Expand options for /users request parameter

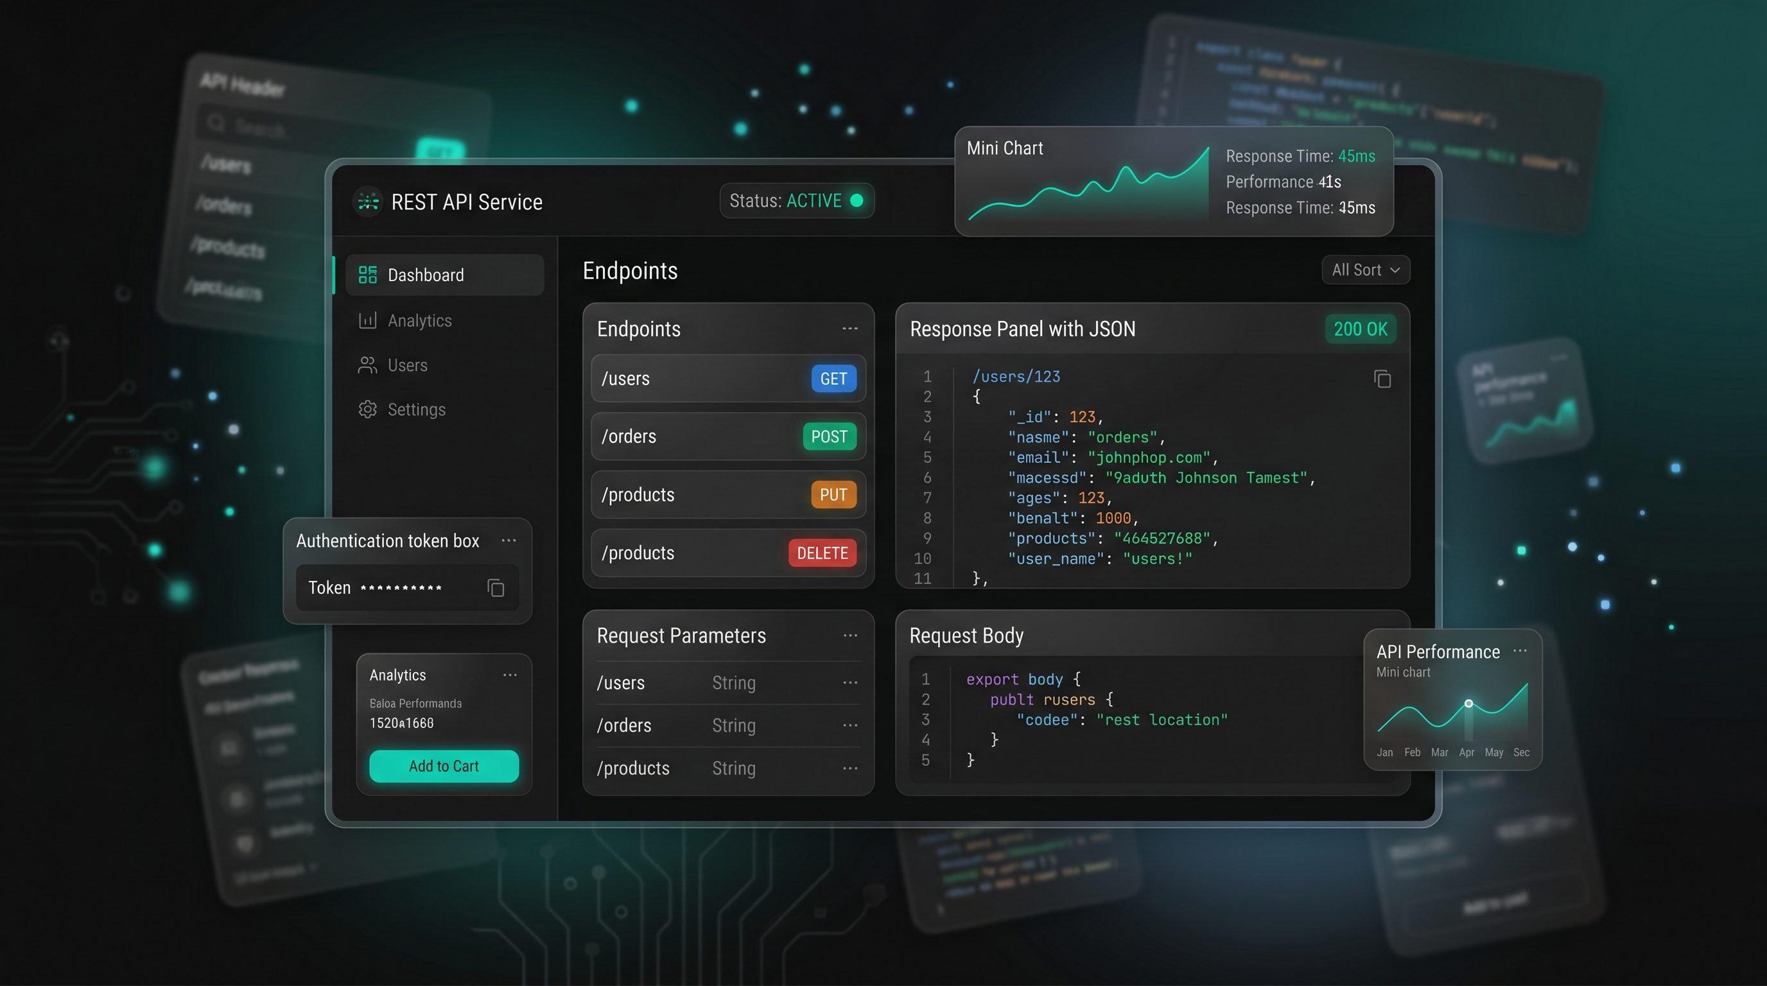point(850,682)
